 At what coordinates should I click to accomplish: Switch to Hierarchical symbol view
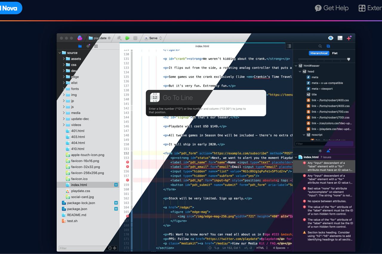[319, 53]
